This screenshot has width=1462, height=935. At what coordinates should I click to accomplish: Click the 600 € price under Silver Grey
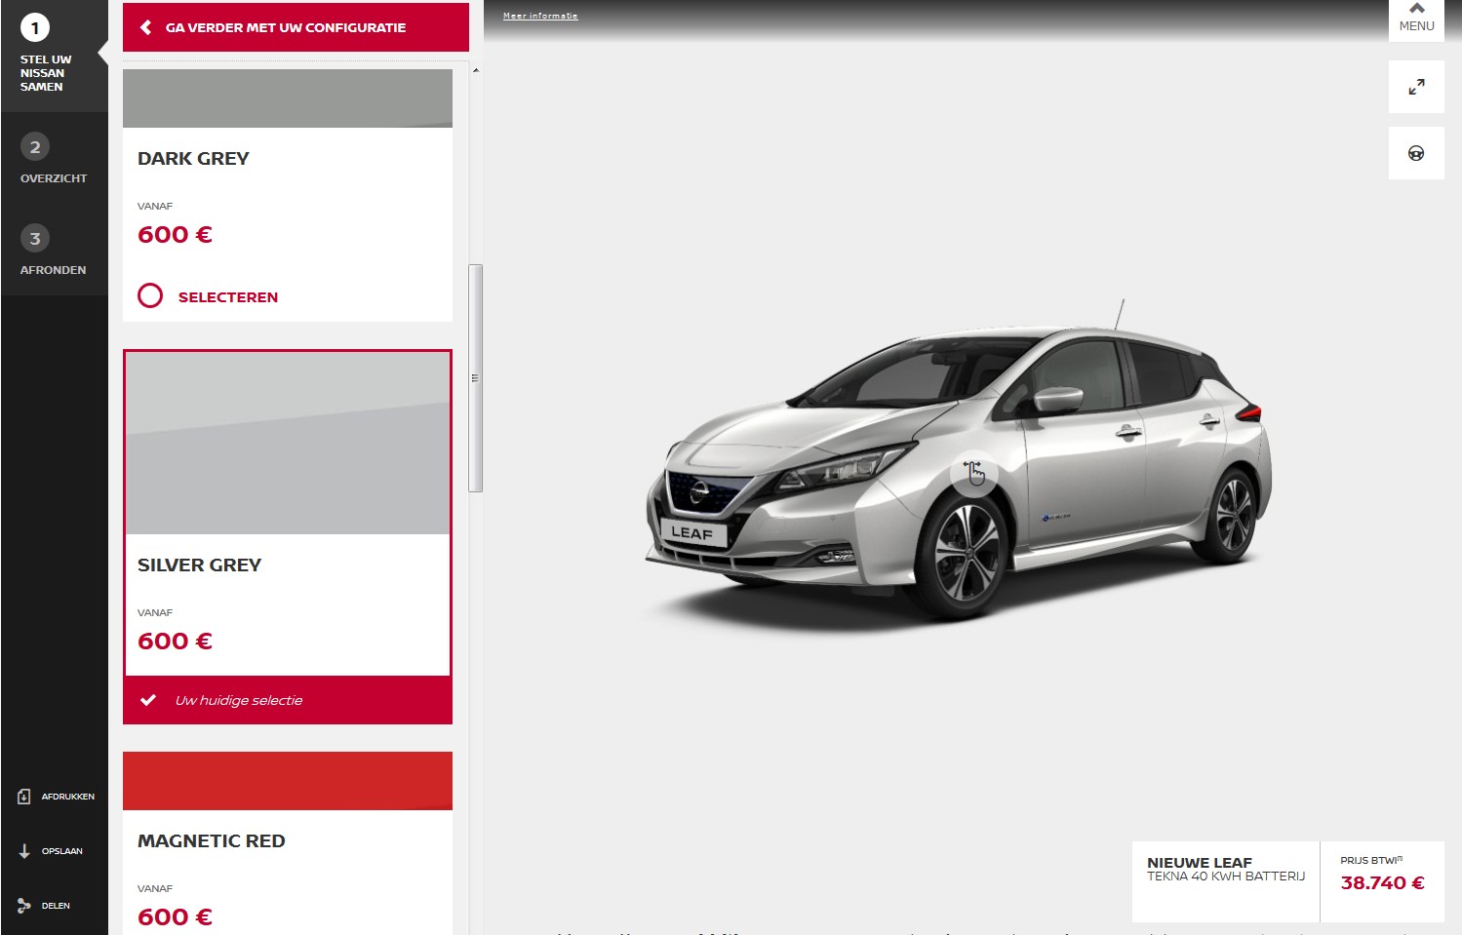[176, 642]
